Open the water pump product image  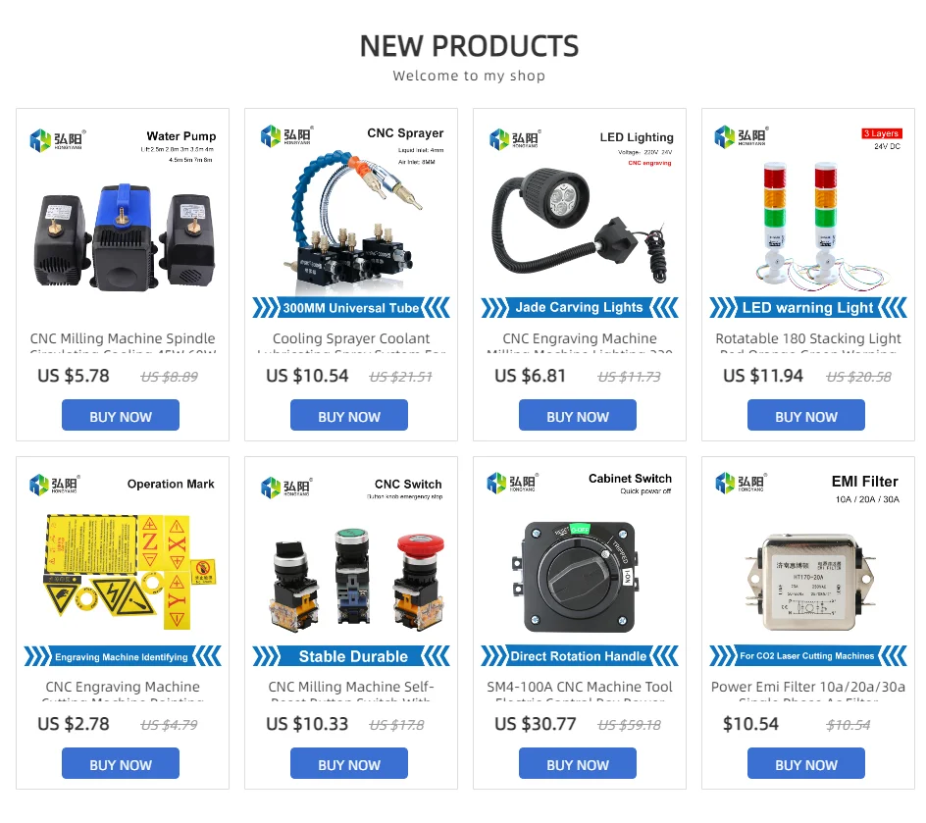point(123,237)
